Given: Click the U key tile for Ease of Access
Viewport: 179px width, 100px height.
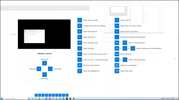Looking at the screenshot, I should click(x=117, y=26).
